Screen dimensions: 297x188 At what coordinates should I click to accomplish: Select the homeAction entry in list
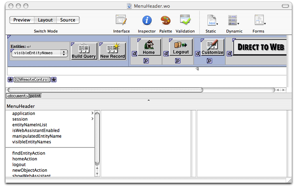[x=25, y=159]
